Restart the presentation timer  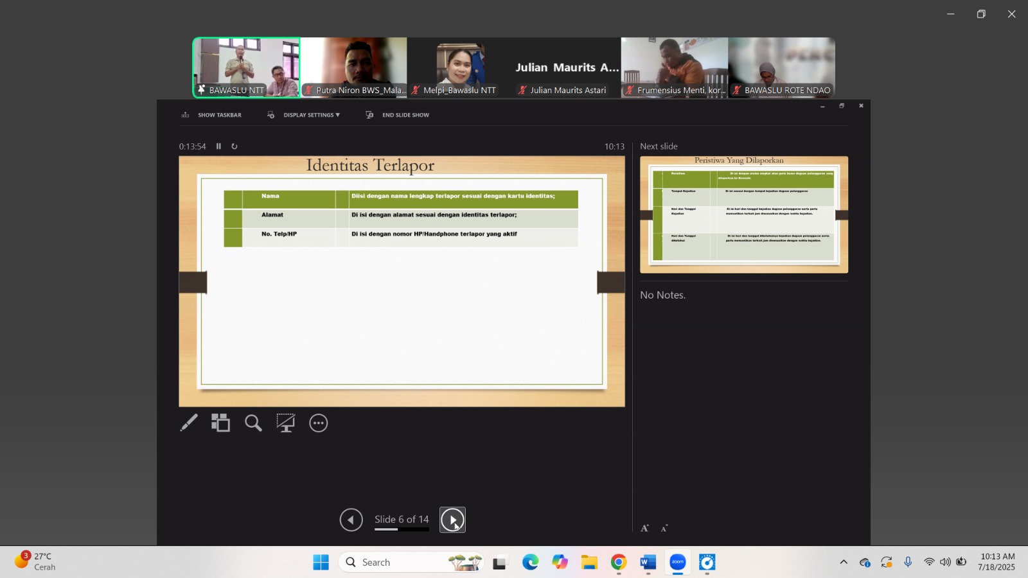pyautogui.click(x=235, y=146)
